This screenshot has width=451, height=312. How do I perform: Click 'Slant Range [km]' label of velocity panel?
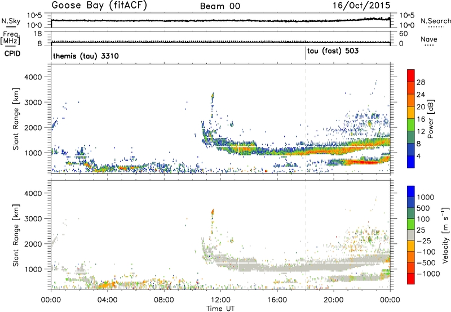pyautogui.click(x=16, y=235)
